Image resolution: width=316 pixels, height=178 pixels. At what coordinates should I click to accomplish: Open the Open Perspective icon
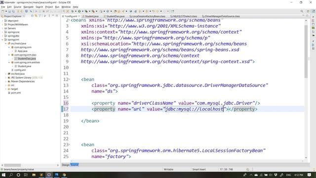pos(308,11)
